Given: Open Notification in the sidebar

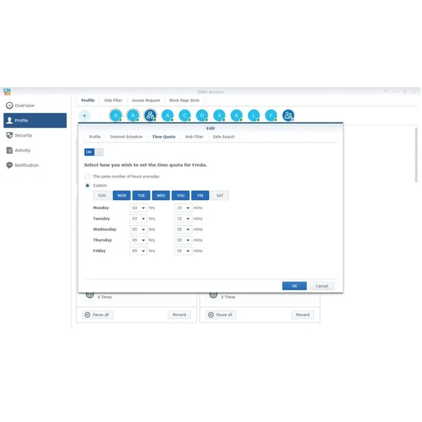Looking at the screenshot, I should pos(26,165).
